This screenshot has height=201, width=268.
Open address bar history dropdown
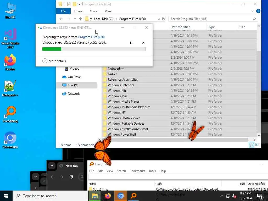(159, 19)
